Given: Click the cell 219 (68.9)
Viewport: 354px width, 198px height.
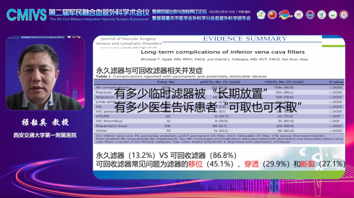Looking at the screenshot, I should 285,126.
